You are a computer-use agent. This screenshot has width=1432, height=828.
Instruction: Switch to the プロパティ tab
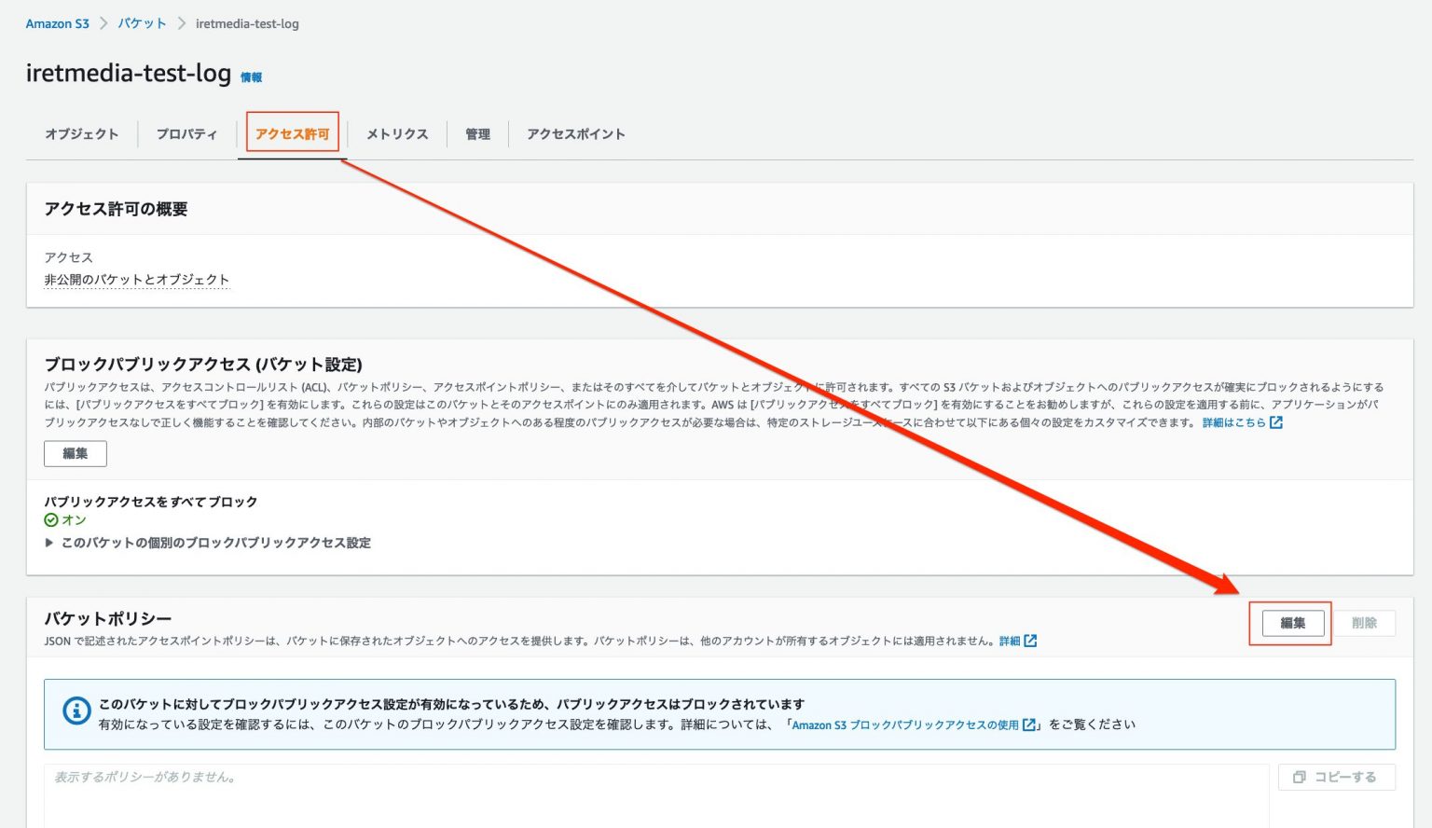(186, 133)
